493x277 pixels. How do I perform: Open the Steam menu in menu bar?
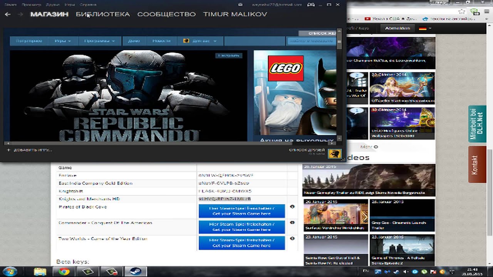(10, 5)
